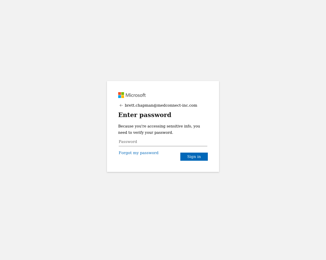
Task: Click the Microsoft four-square logo
Action: point(121,95)
